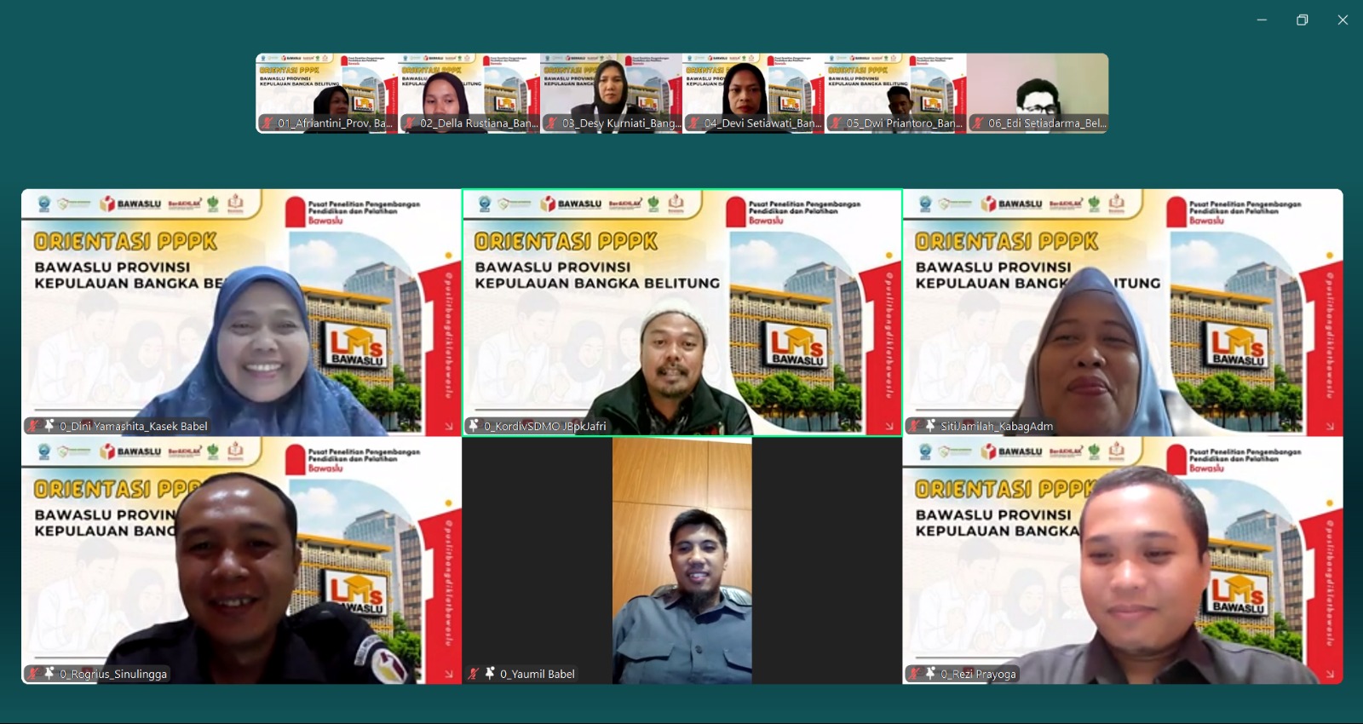Click the name label "02_Della Rustiana_Ban..."
Screen dimensions: 1363x724
tap(479, 124)
